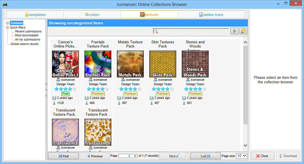Jump to Last page

[x=206, y=156]
